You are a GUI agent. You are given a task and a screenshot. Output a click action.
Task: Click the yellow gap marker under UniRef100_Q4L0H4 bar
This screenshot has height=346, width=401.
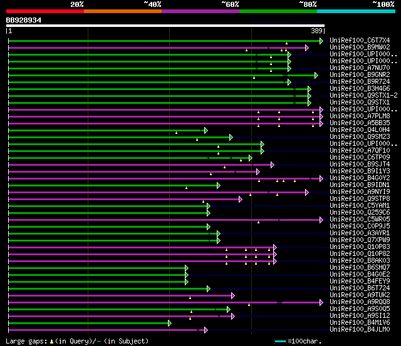pyautogui.click(x=176, y=133)
